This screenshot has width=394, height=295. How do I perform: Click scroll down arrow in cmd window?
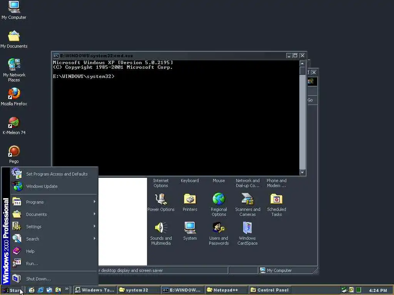(302, 172)
